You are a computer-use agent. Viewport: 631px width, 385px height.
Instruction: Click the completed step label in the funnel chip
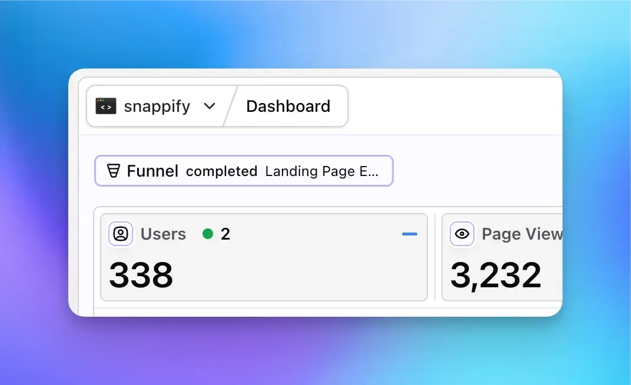coord(222,172)
